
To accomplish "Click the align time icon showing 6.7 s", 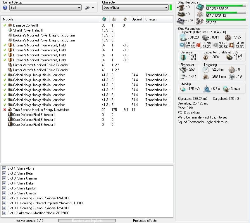I will click(x=207, y=89).
